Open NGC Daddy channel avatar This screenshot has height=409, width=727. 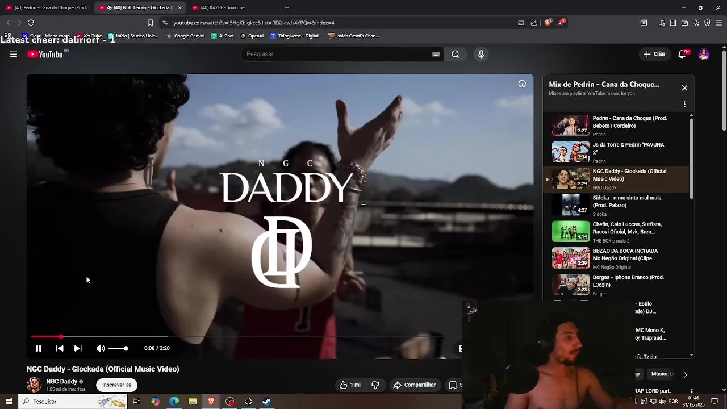pyautogui.click(x=34, y=385)
